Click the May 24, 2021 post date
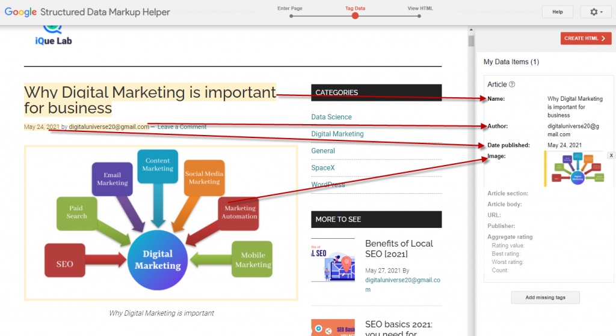The image size is (616, 336). [42, 127]
